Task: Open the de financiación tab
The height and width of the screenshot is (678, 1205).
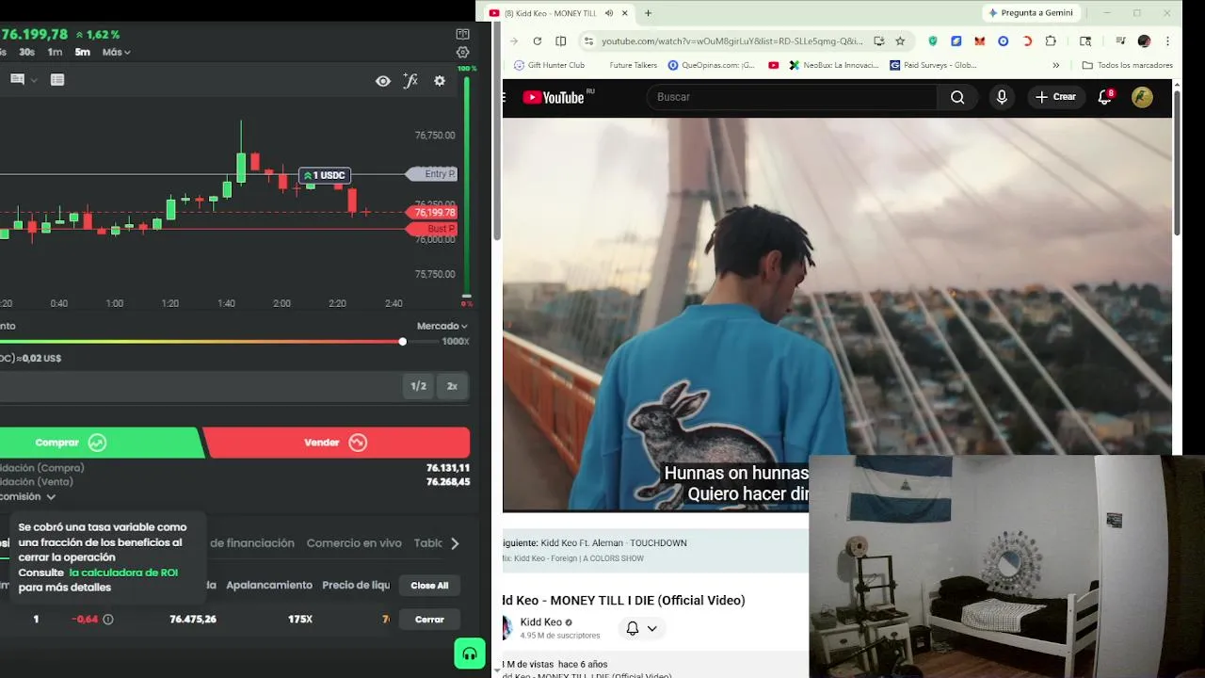Action: tap(252, 543)
